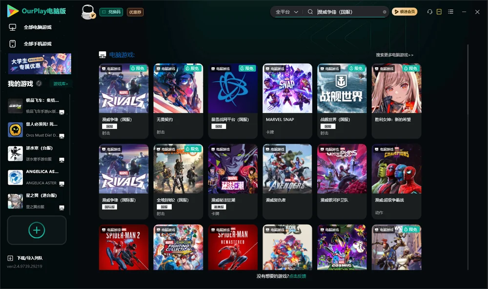Click download icon beside 下载/导入列队
The image size is (488, 289).
[10, 258]
